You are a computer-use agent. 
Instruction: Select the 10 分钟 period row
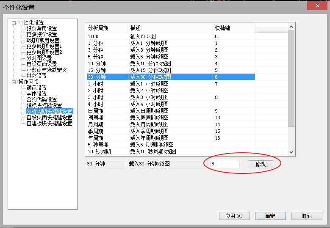[x=171, y=63]
